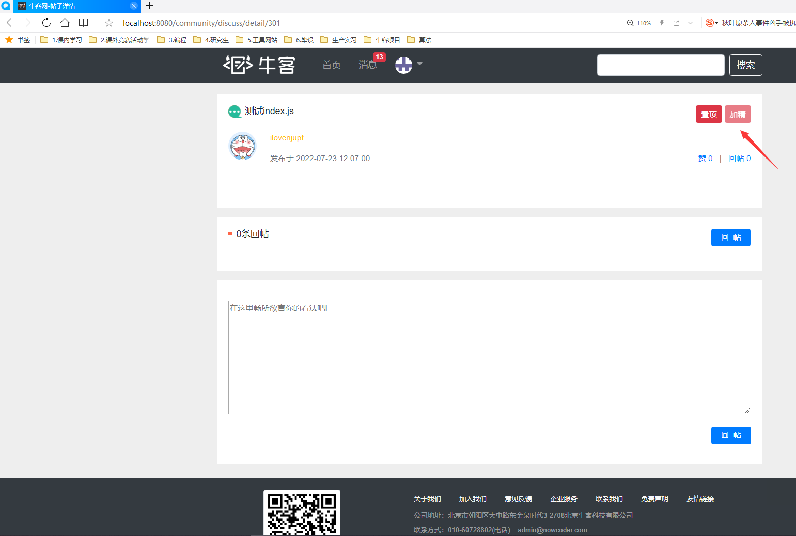Go forward in browser history

click(x=28, y=23)
